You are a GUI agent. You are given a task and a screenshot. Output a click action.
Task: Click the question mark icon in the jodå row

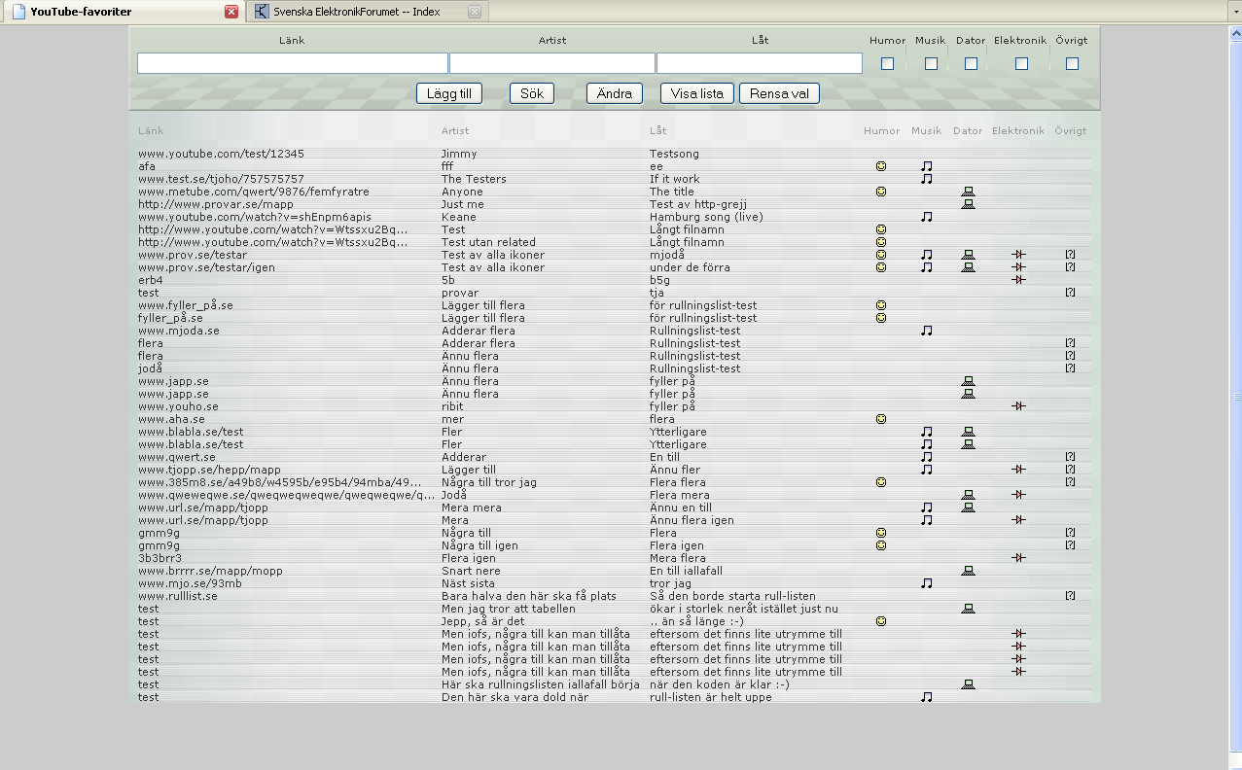point(1070,368)
